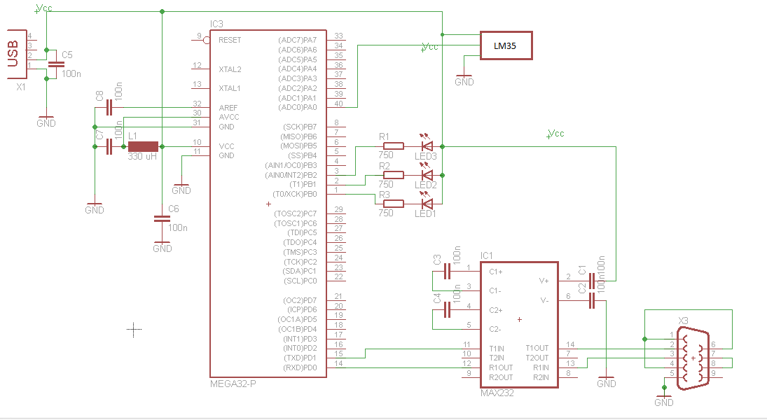The width and height of the screenshot is (767, 420).
Task: Click the MEGA32-P part name label
Action: (x=233, y=384)
